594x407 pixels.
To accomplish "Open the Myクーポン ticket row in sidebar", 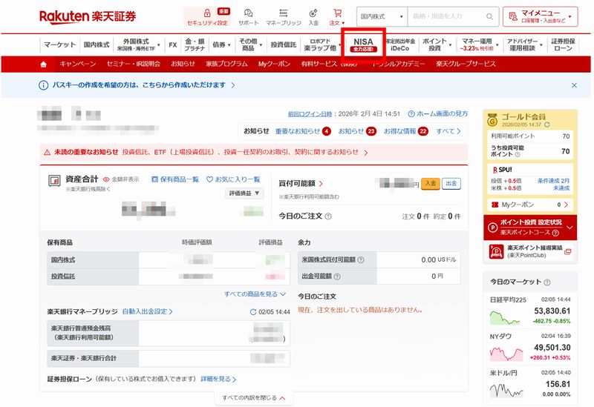I will (x=530, y=205).
